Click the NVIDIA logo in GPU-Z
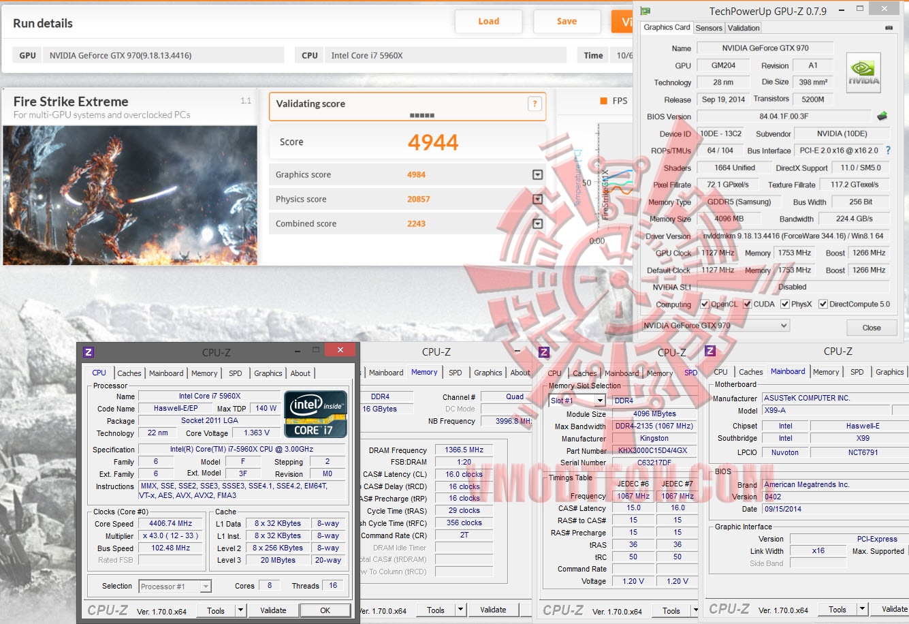 click(863, 72)
